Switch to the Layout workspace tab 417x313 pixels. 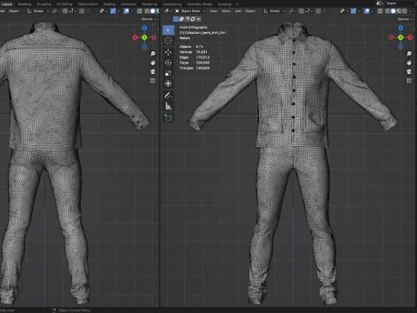tap(6, 4)
